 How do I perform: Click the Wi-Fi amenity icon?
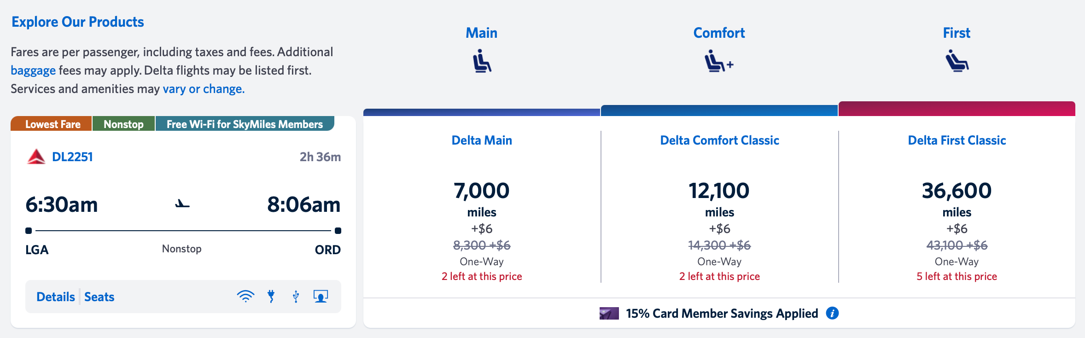tap(247, 297)
